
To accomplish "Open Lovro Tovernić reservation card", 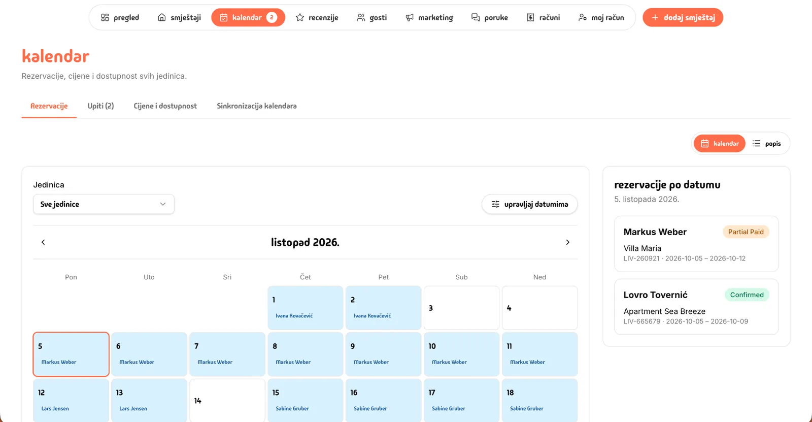I will tap(696, 307).
